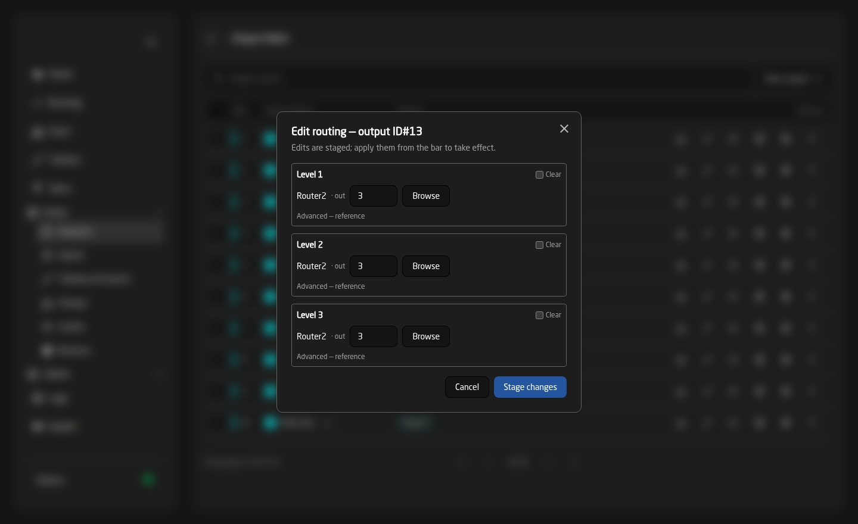Select the Router2 label in Level 3
Screen dimensions: 858x524
[312, 336]
